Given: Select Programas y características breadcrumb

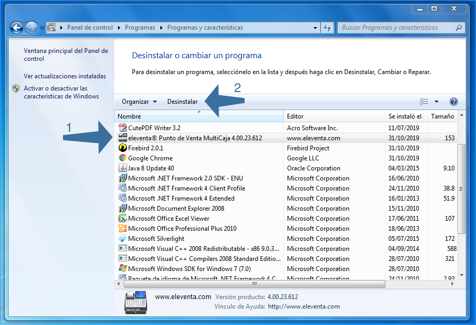Looking at the screenshot, I should point(205,28).
